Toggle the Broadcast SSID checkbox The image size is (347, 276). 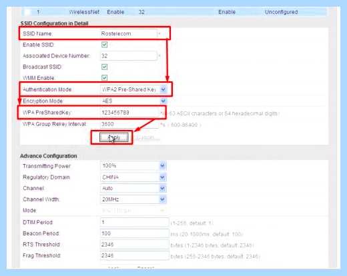pos(104,67)
